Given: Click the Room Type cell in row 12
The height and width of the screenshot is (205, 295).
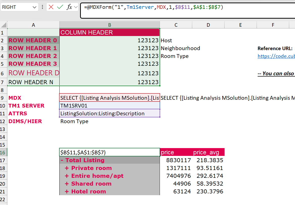Looking at the screenshot, I should tap(110, 121).
